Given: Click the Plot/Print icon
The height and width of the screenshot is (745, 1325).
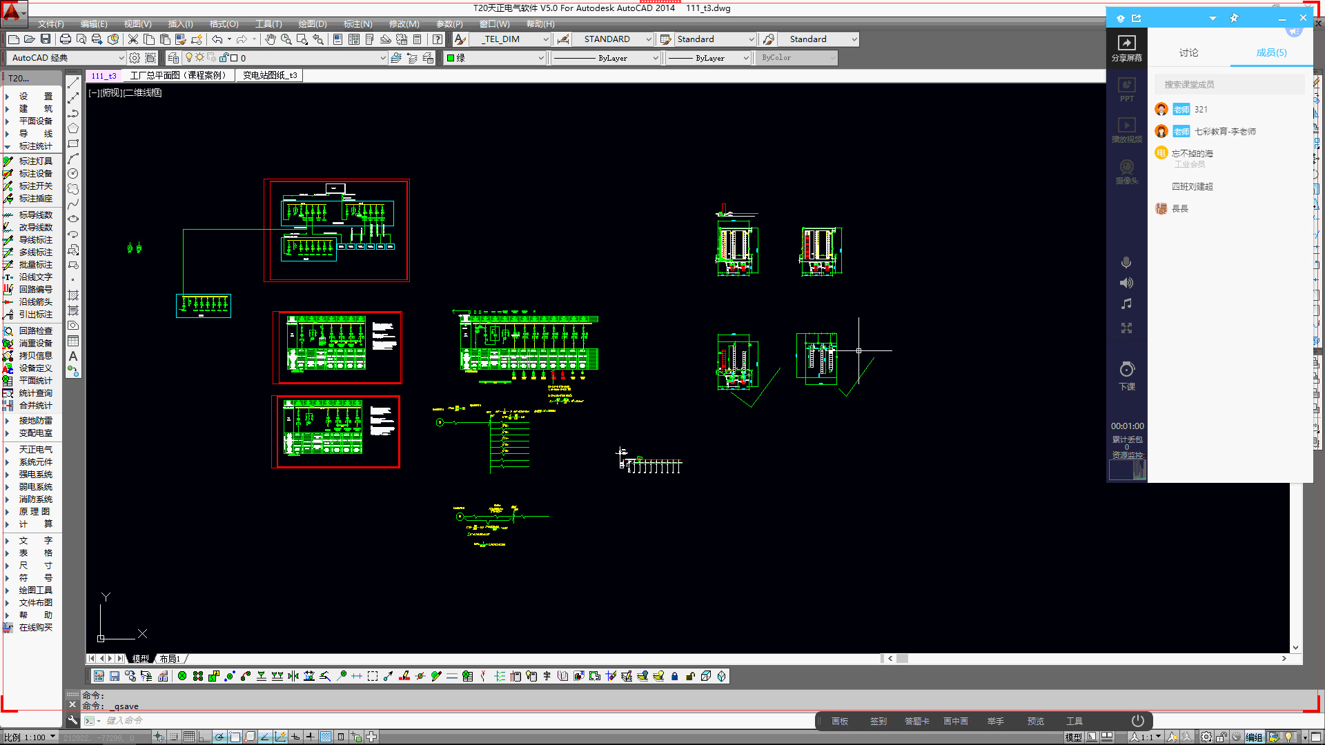Looking at the screenshot, I should 66,39.
